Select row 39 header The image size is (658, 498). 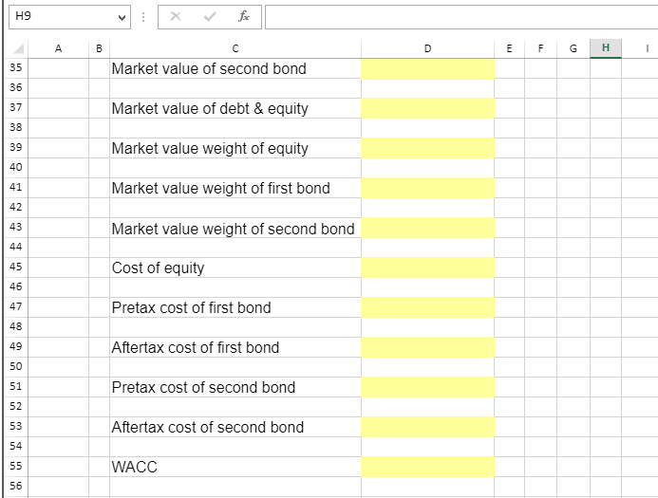pos(16,148)
